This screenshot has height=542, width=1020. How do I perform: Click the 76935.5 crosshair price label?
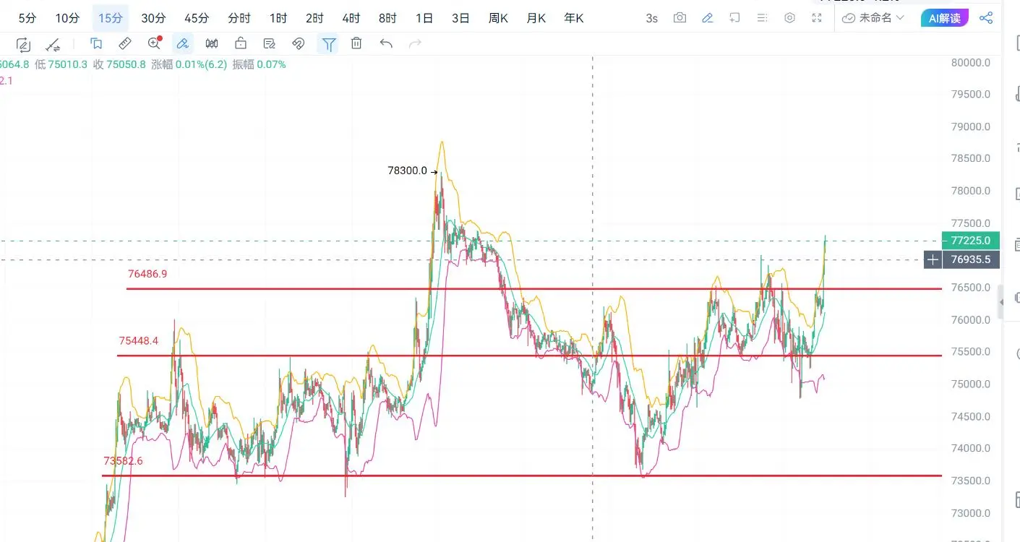point(971,259)
